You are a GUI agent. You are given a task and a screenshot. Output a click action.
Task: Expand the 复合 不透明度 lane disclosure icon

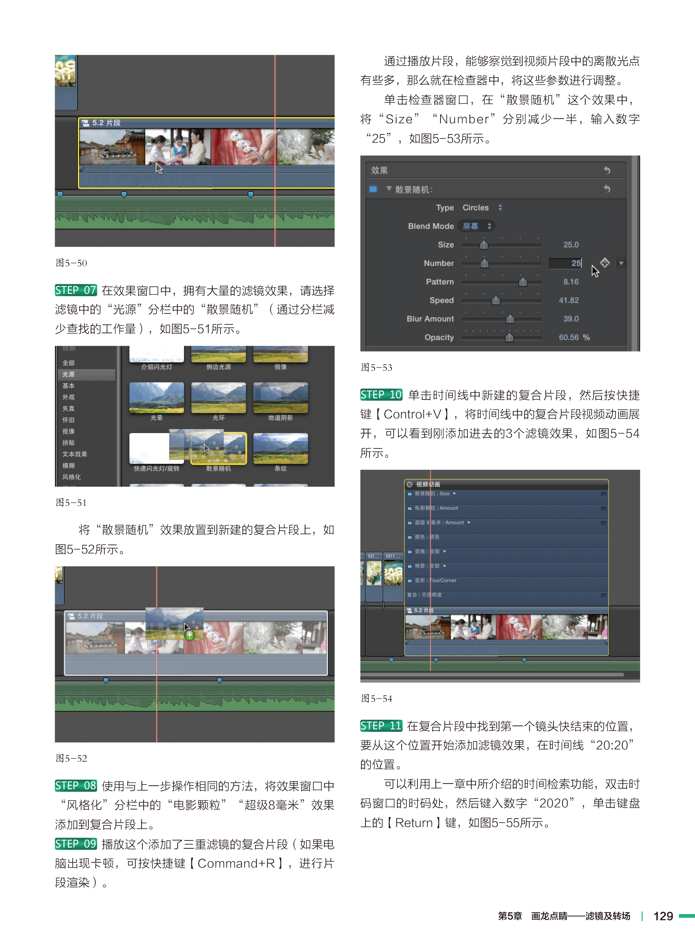point(603,596)
